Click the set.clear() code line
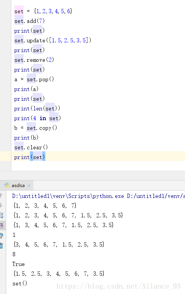Viewport: 185px width, 294px height. tap(31, 147)
